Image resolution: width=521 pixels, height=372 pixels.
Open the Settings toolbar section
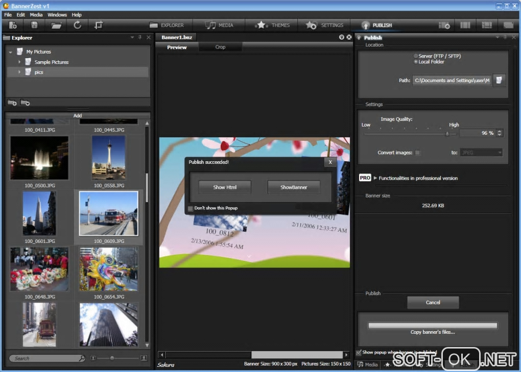point(324,25)
